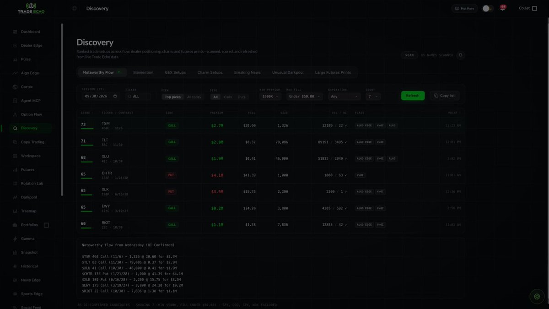Expand the Expiration dropdown
This screenshot has height=309, width=549.
click(x=344, y=96)
